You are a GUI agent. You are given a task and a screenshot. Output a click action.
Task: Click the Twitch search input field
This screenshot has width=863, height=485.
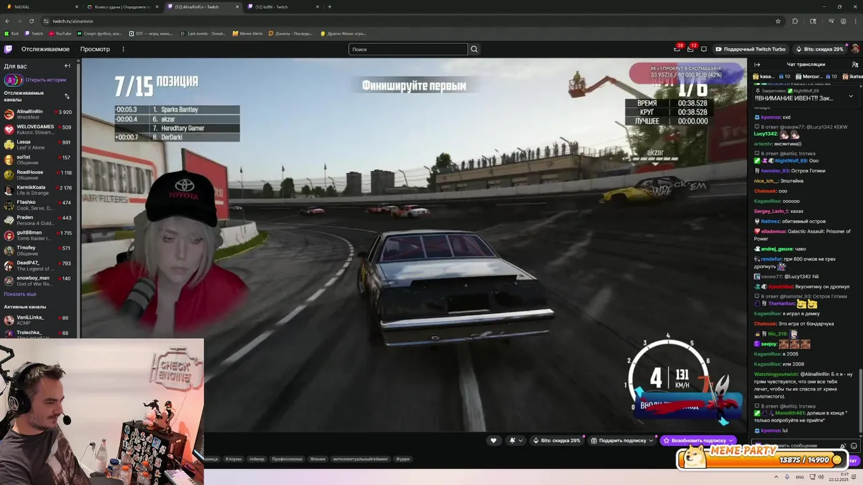click(408, 49)
